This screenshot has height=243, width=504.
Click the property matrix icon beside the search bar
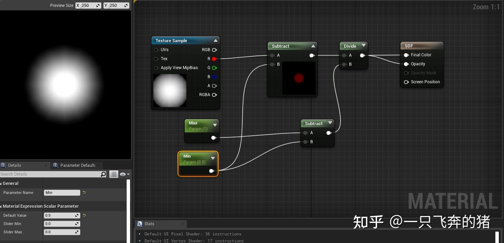click(x=113, y=174)
